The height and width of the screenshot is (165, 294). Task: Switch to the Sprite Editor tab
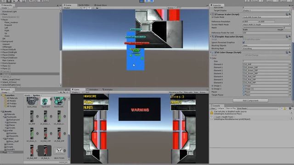[84, 5]
